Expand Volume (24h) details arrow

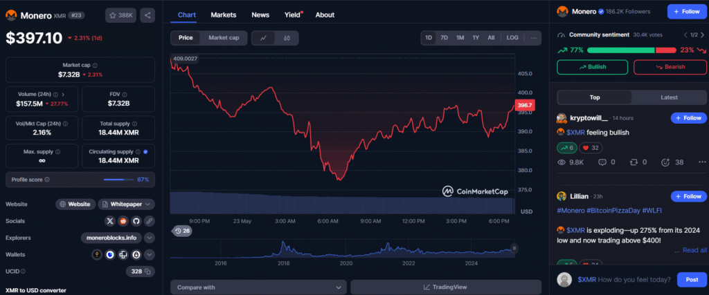coord(63,95)
